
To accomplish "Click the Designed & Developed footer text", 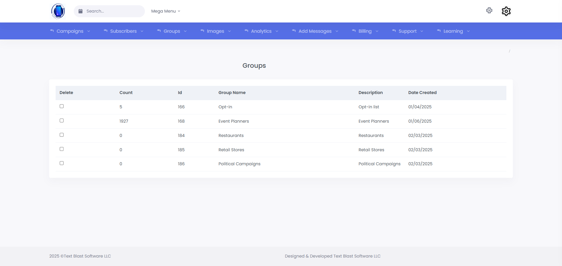I will (x=333, y=256).
